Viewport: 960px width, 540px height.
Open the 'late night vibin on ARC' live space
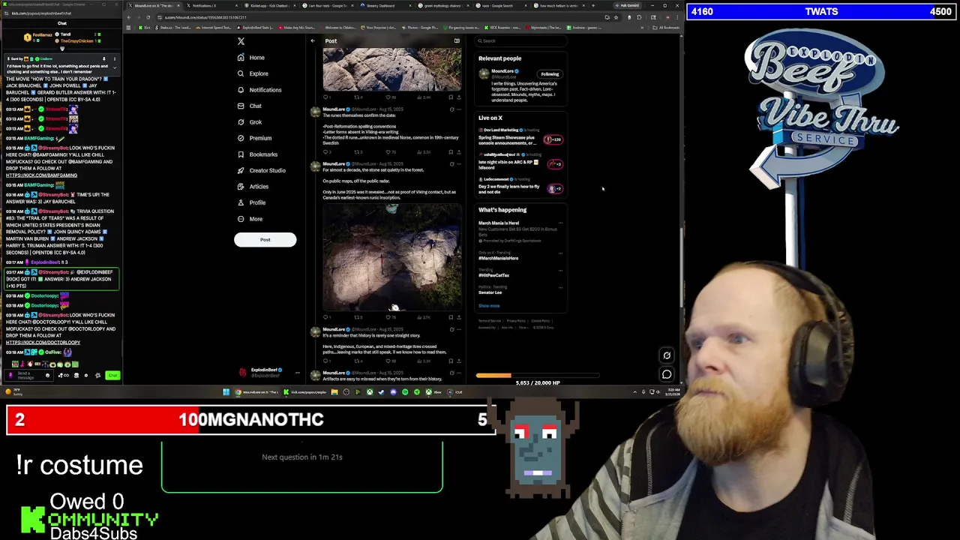click(520, 163)
